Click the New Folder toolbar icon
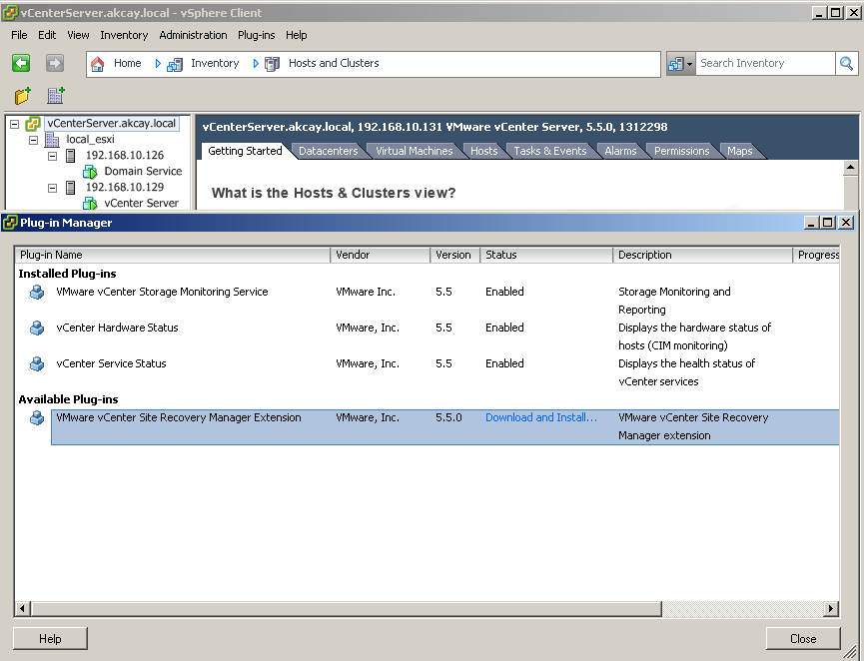Viewport: 864px width, 661px height. coord(23,96)
